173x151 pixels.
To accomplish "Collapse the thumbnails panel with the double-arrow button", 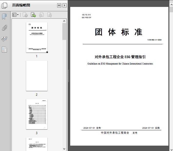I will pos(59,5).
